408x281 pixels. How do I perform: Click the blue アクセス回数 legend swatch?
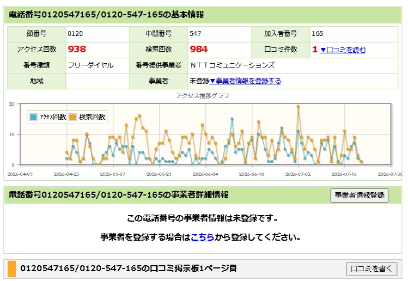point(33,117)
